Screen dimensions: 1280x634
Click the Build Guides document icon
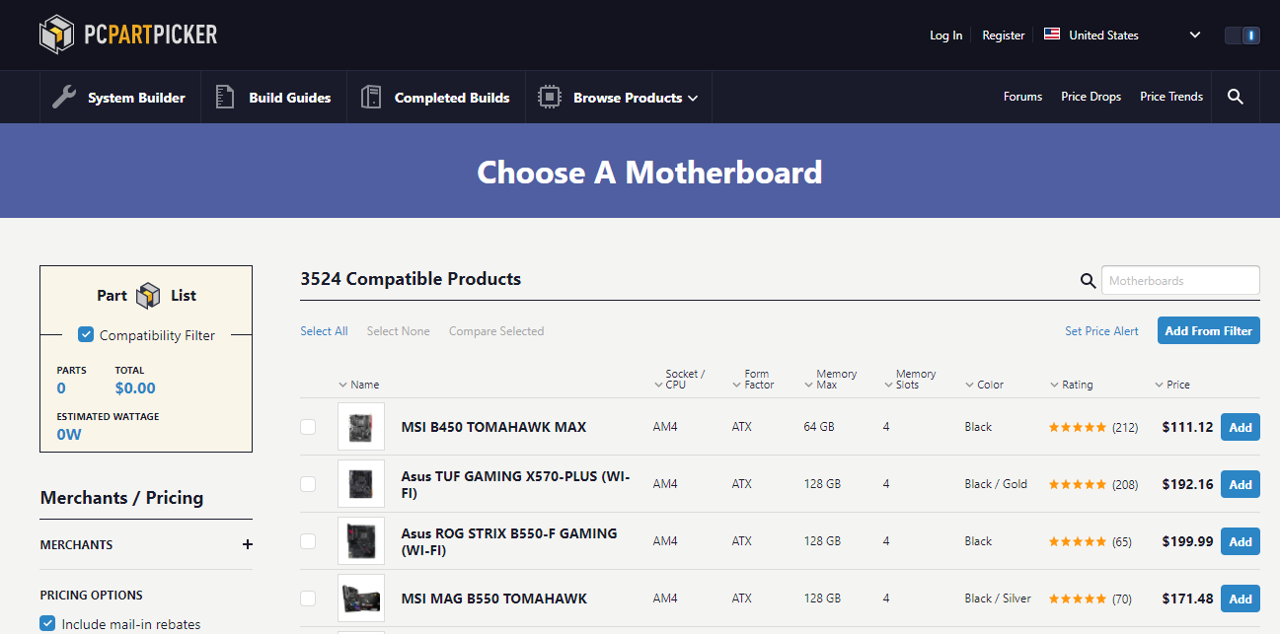point(225,97)
